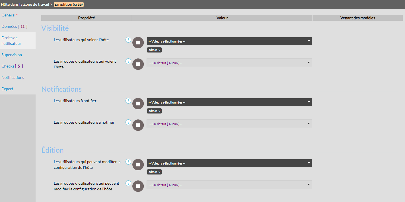Viewport: 405px width, 202px height.
Task: Click the Données sidebar entry
Action: pyautogui.click(x=9, y=26)
